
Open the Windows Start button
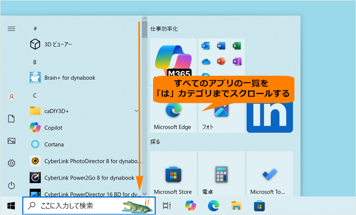click(x=11, y=206)
